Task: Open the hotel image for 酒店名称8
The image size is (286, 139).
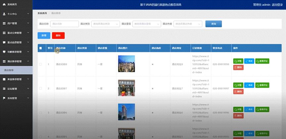Action: click(x=126, y=64)
